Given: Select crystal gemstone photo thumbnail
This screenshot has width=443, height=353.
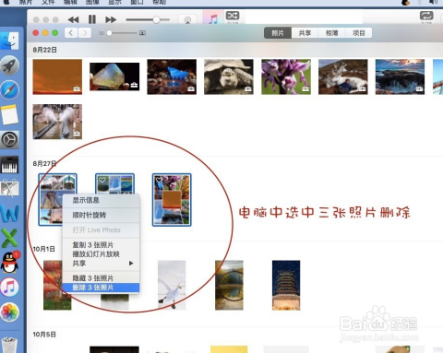Looking at the screenshot, I should coord(114,76).
